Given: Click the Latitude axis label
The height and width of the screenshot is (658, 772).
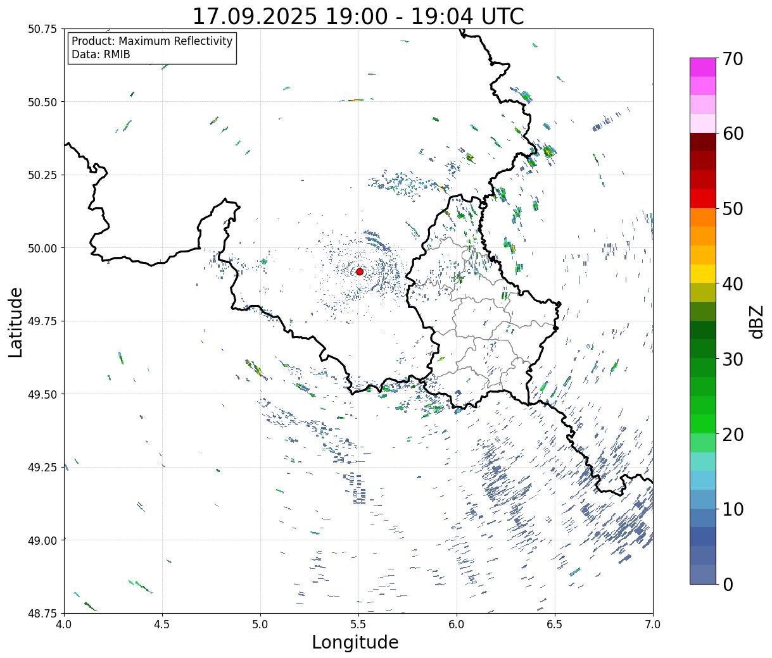Looking at the screenshot, I should coord(16,322).
